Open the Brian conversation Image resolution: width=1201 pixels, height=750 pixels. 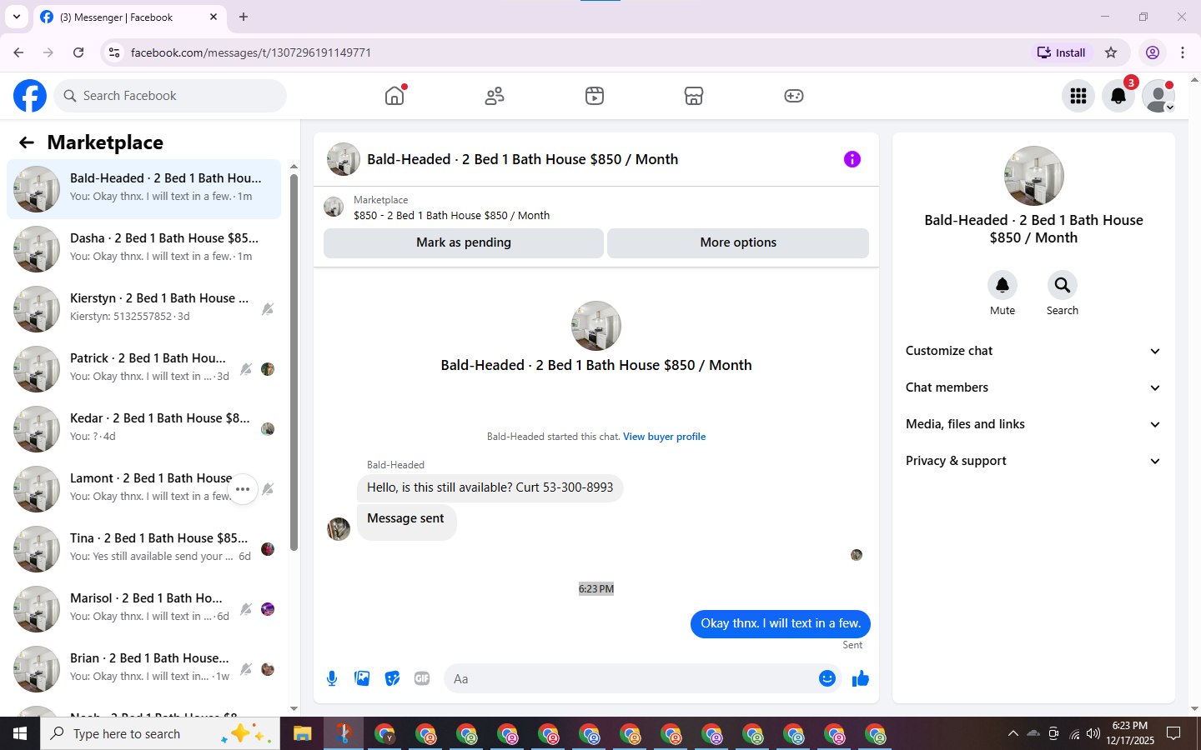(x=143, y=669)
